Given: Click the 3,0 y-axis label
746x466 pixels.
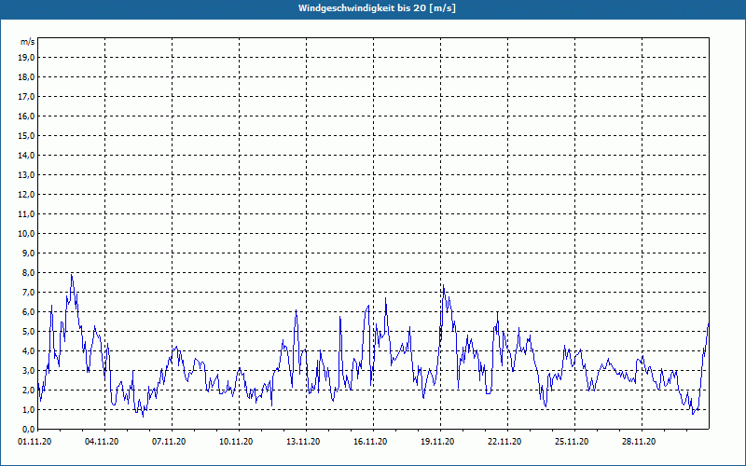Looking at the screenshot, I should 29,370.
